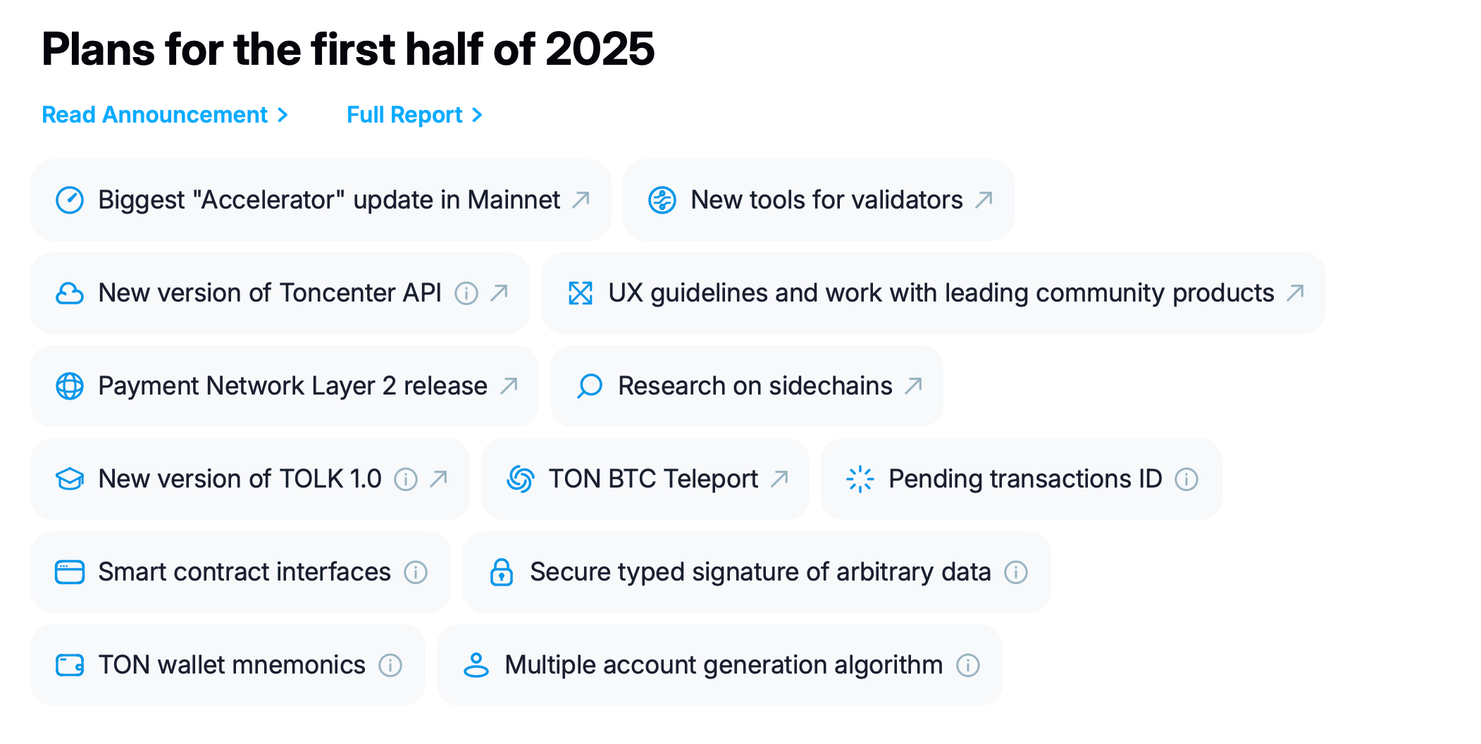Image resolution: width=1481 pixels, height=744 pixels.
Task: Select the globe icon on Payment Network card
Action: click(70, 386)
